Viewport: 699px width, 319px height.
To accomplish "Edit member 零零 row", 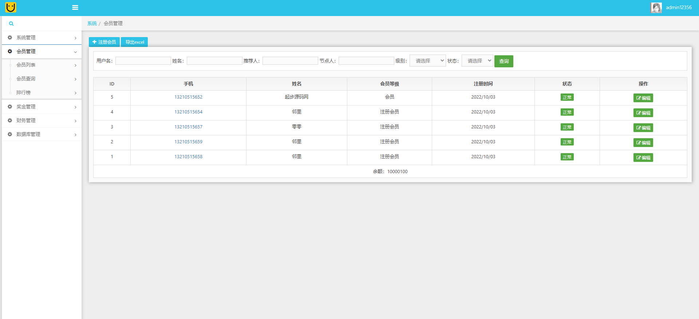I will (643, 128).
